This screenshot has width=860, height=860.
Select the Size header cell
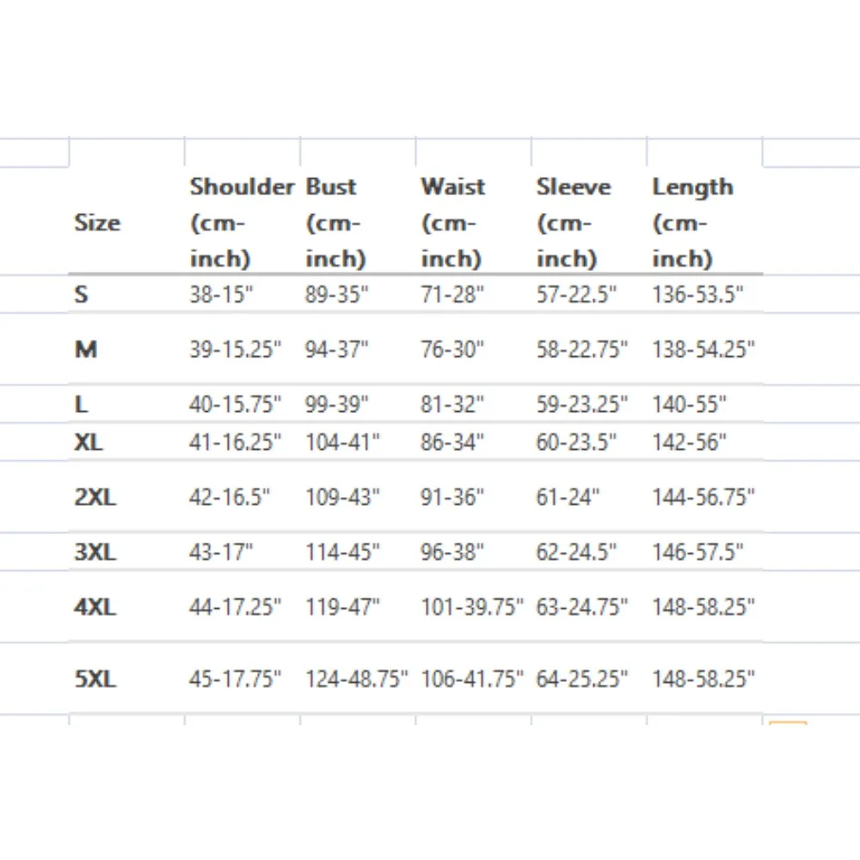point(97,223)
